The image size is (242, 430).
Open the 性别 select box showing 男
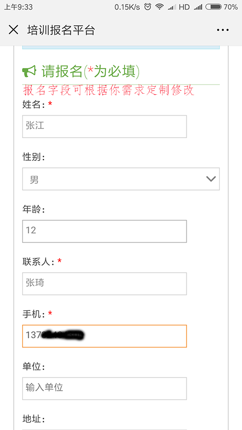point(121,179)
